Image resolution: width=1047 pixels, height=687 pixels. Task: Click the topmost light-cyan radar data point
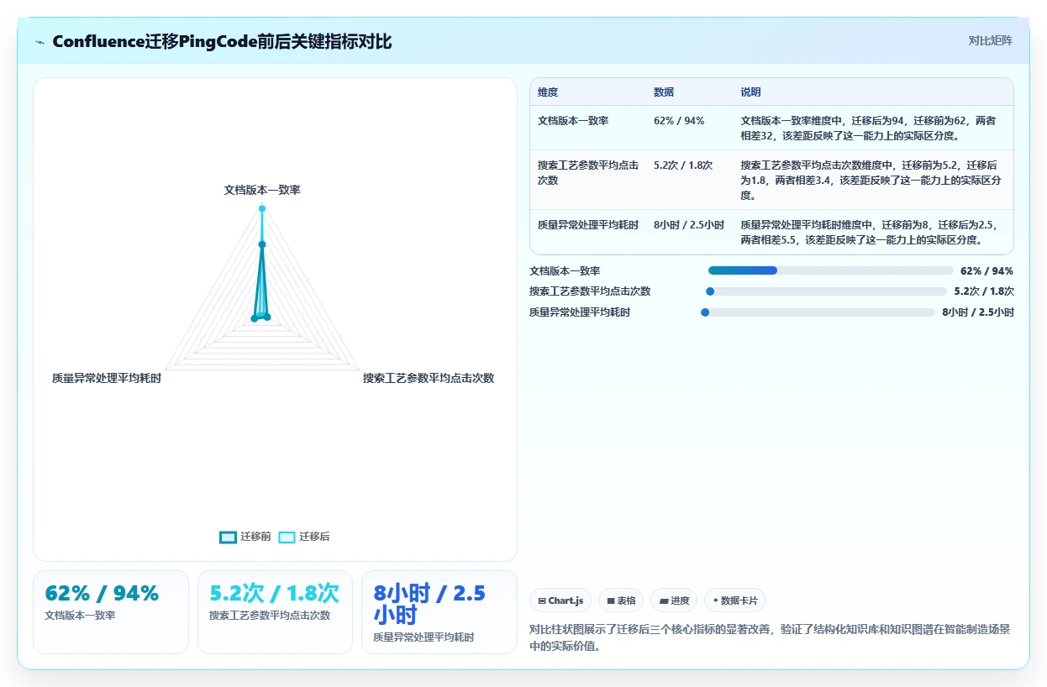[x=262, y=208]
